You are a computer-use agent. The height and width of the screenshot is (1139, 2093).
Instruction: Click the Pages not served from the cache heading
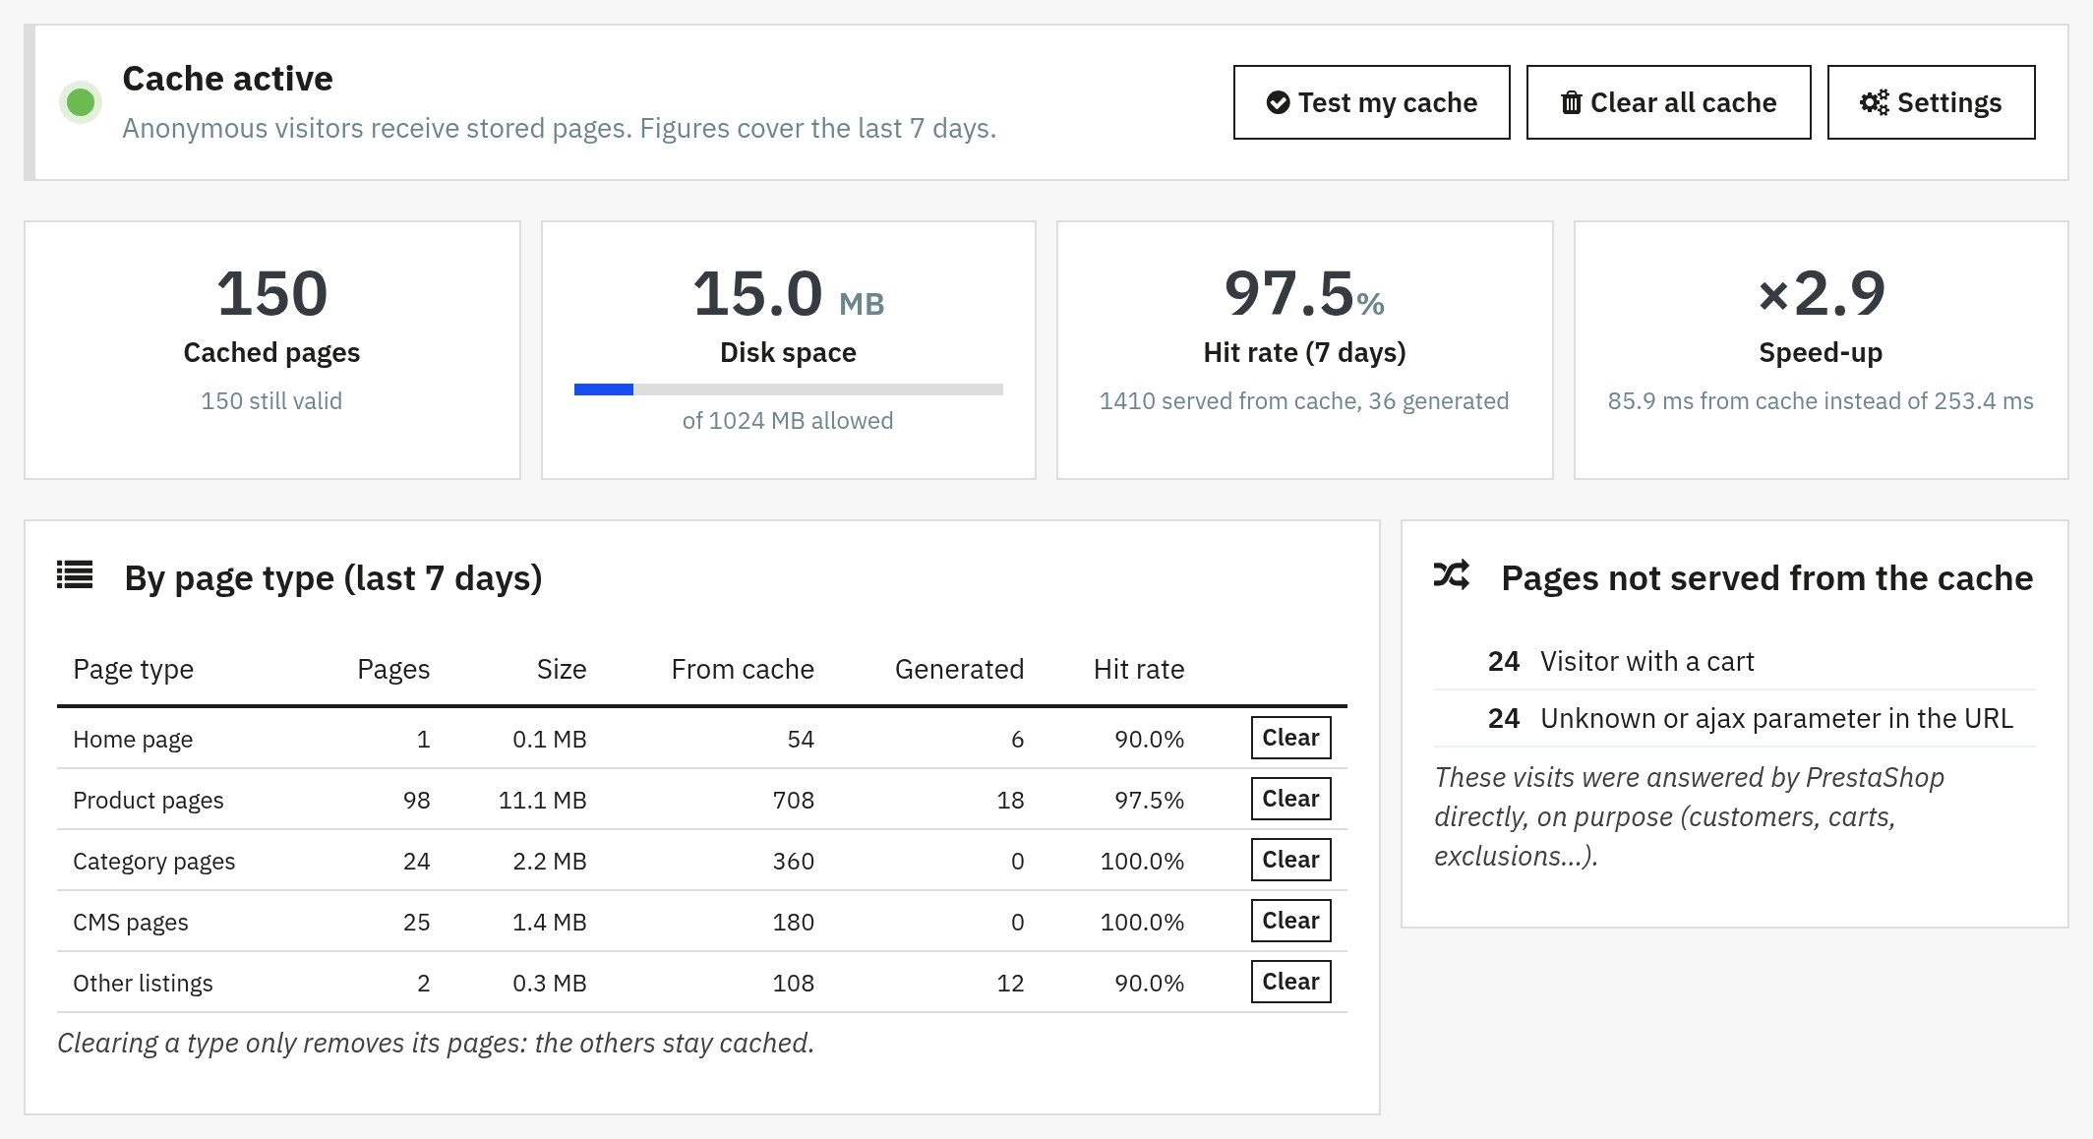coord(1766,578)
